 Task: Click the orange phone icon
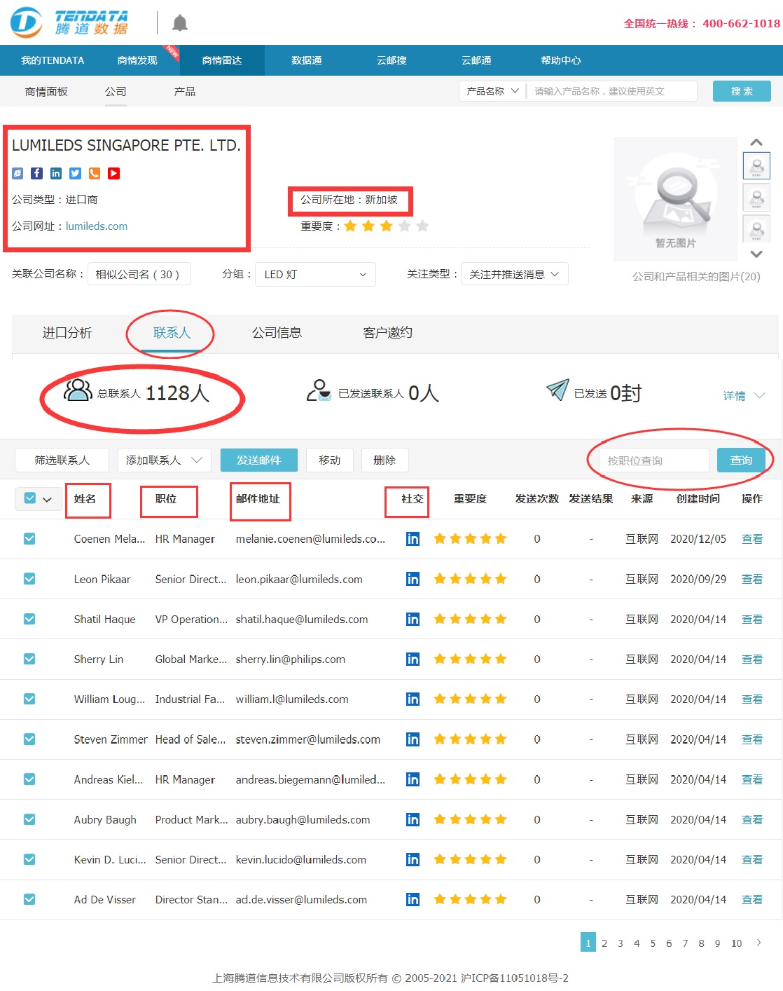(95, 173)
